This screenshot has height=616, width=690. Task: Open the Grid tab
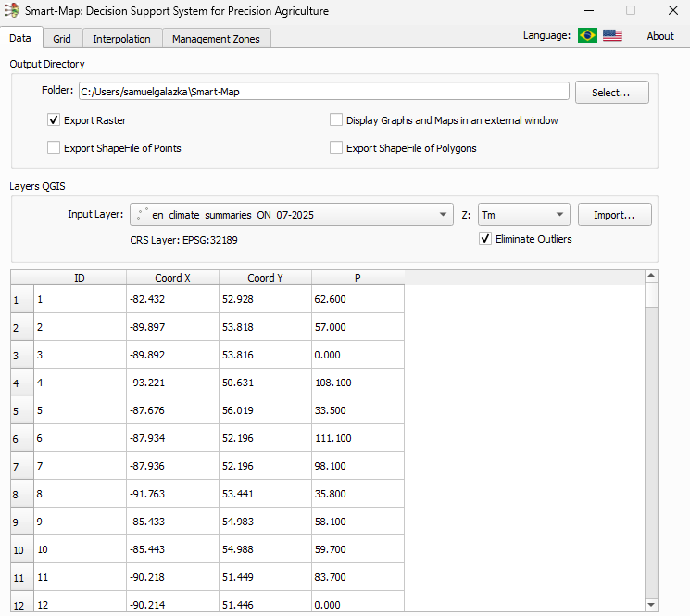coord(62,38)
